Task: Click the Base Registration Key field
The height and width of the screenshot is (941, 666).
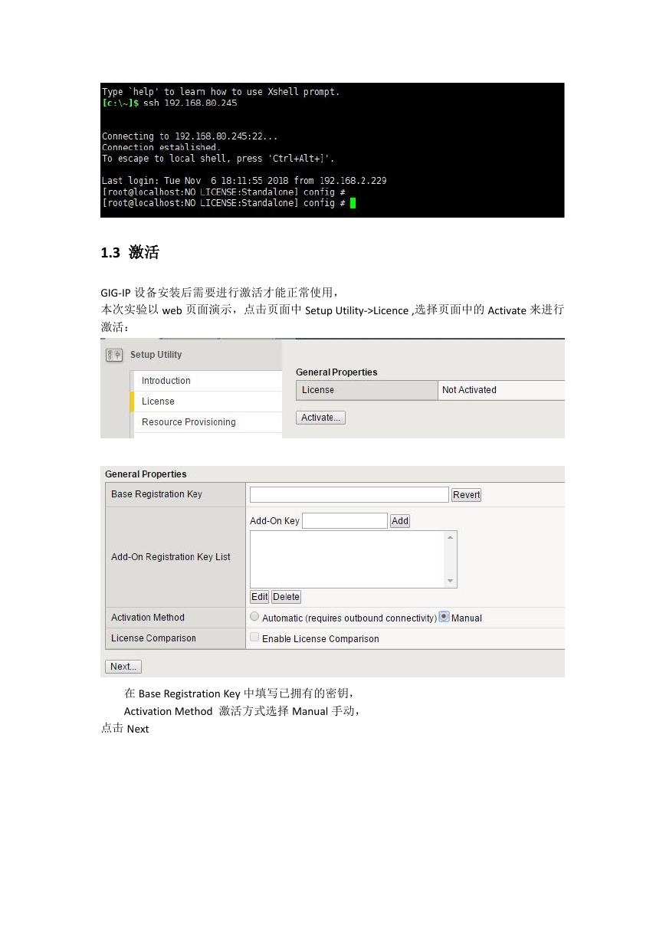Action: pos(349,494)
